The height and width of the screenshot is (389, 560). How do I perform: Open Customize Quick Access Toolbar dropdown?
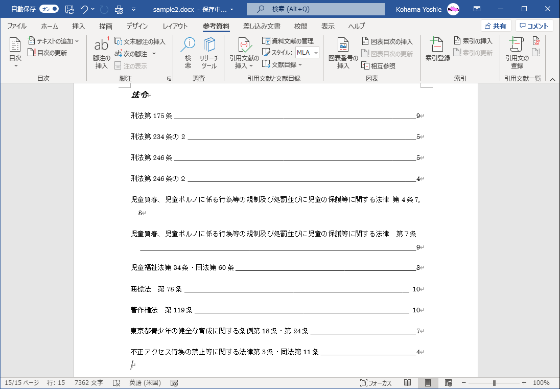tap(133, 9)
